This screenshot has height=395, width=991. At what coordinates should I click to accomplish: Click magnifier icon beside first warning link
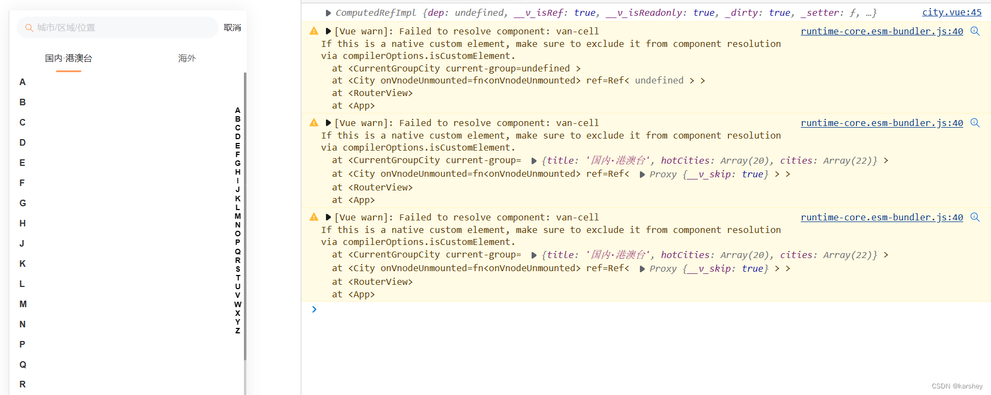975,31
